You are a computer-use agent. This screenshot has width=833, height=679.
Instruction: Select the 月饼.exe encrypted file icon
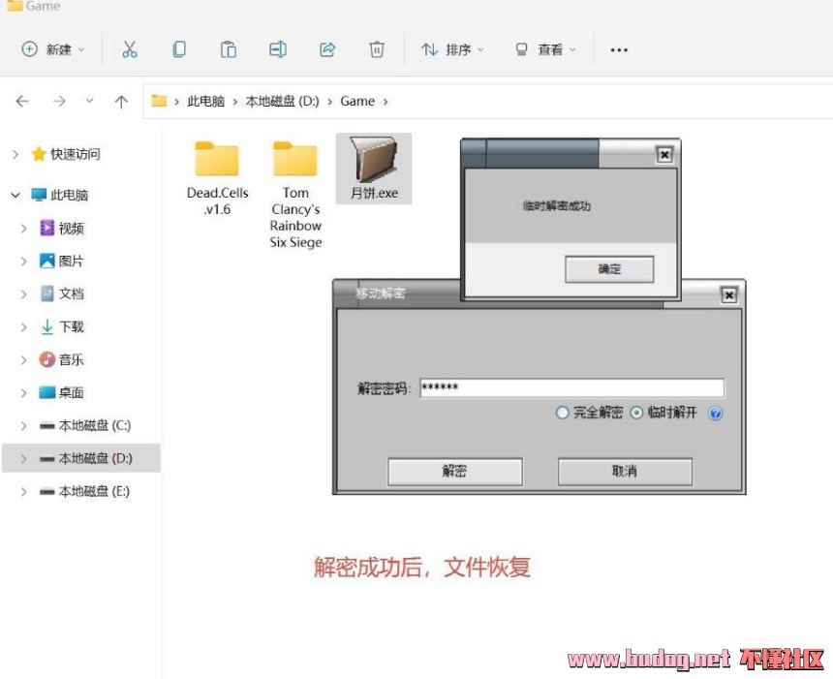(x=374, y=162)
